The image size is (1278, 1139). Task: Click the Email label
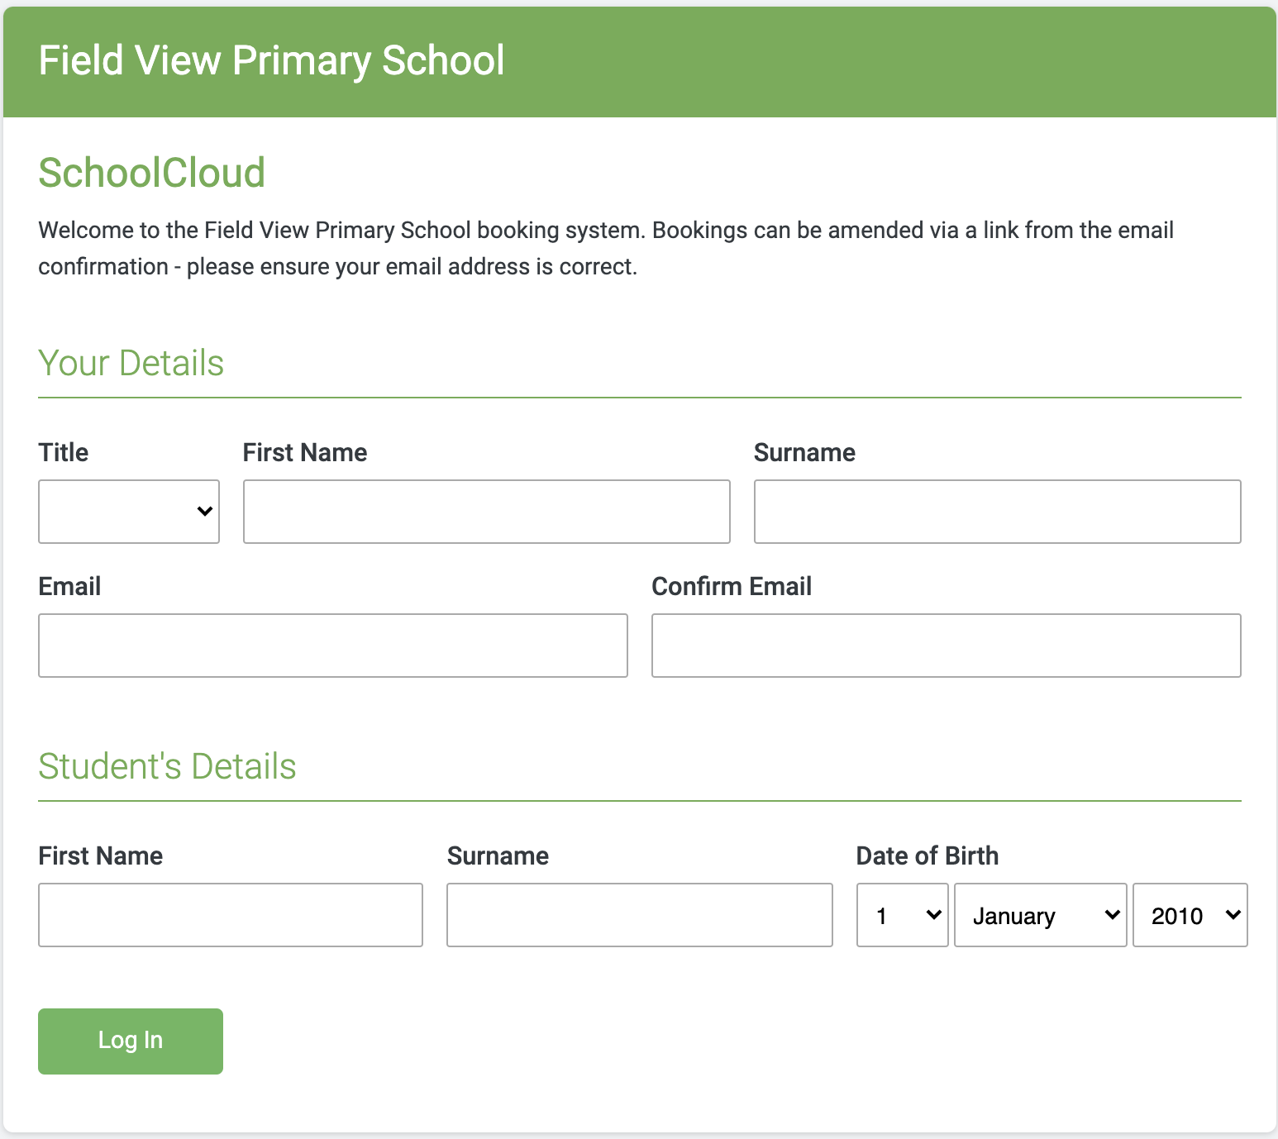tap(69, 586)
